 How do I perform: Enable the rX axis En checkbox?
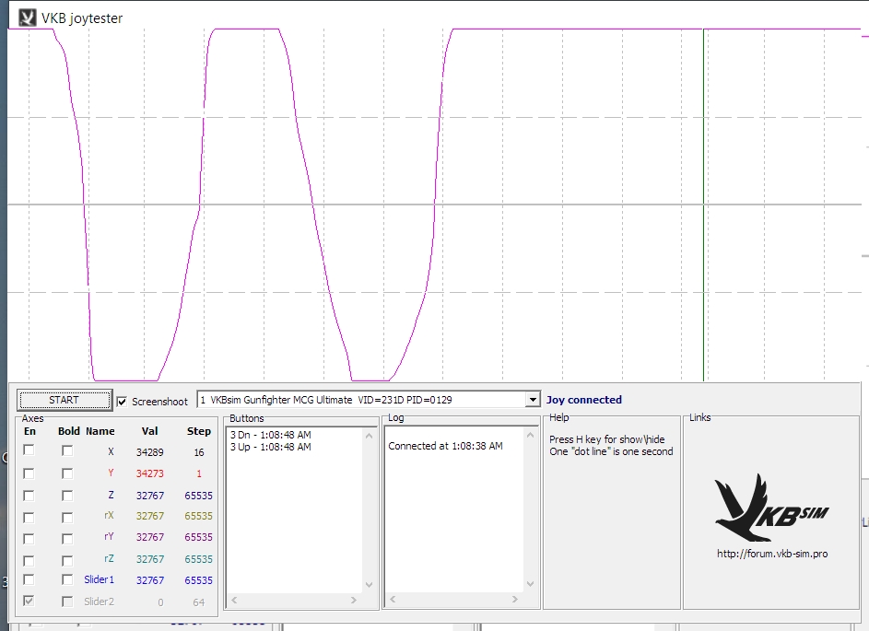click(29, 517)
